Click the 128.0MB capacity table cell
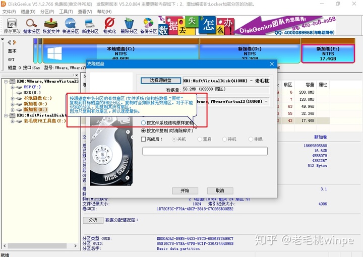Viewport: 363px width, 257px height. (x=307, y=99)
